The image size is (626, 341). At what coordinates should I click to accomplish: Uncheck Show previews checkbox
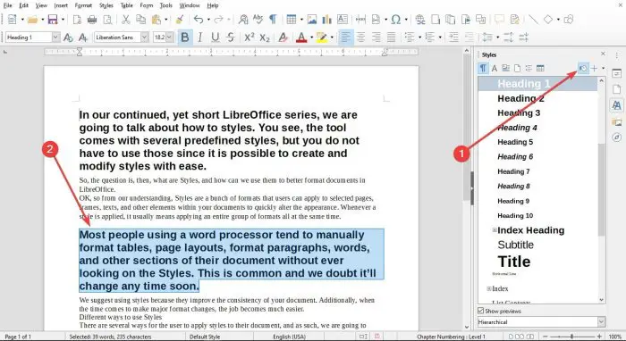pyautogui.click(x=481, y=311)
